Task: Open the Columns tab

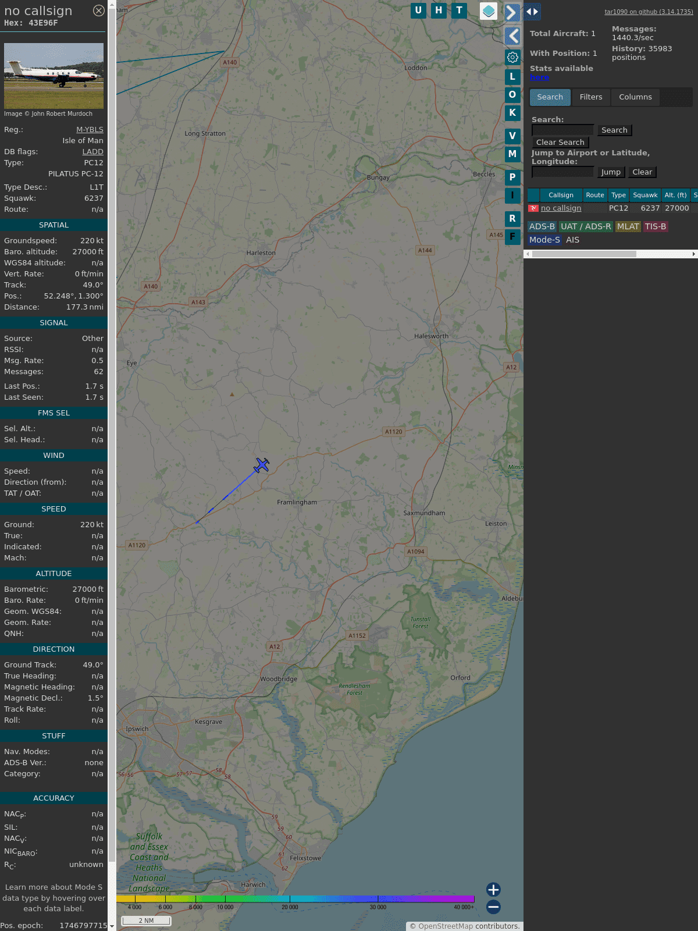Action: [635, 97]
